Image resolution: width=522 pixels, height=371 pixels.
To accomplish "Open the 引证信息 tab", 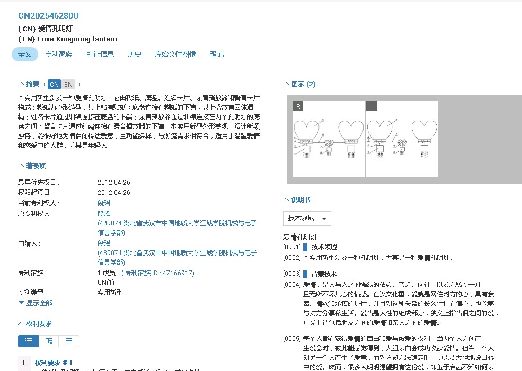I will 100,54.
